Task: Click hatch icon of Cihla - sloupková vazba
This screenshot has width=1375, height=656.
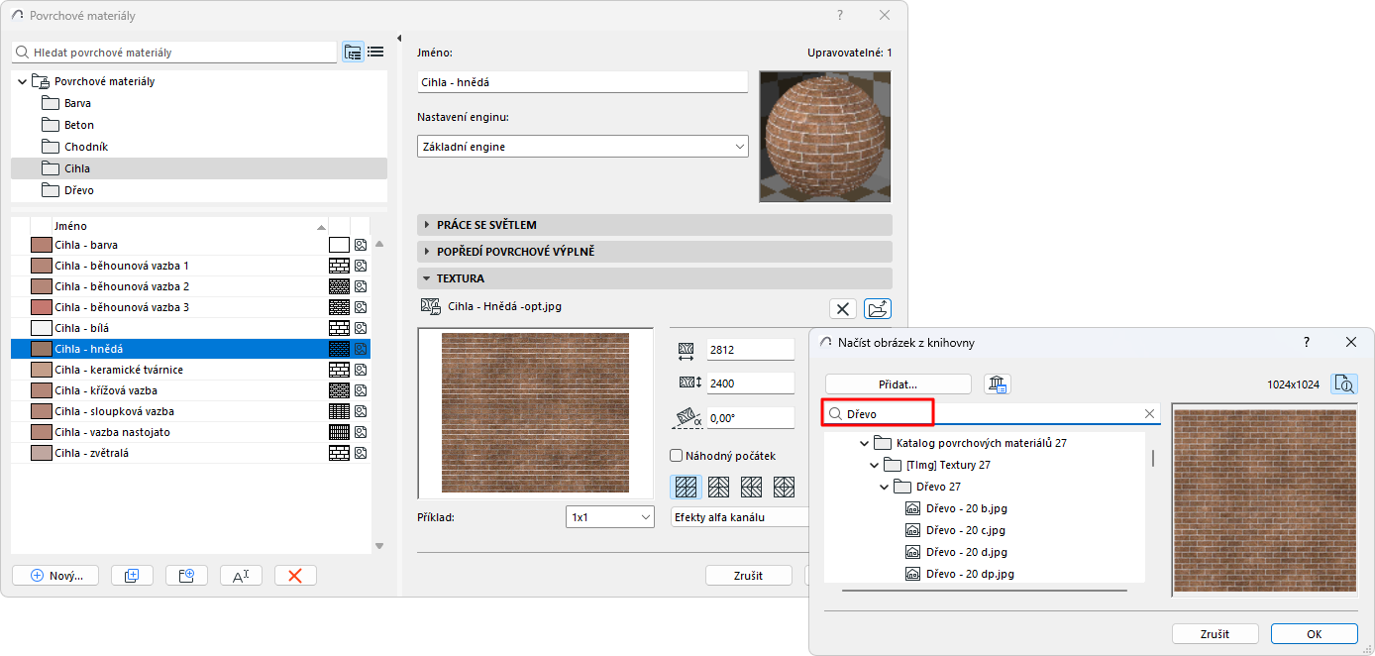Action: click(339, 411)
